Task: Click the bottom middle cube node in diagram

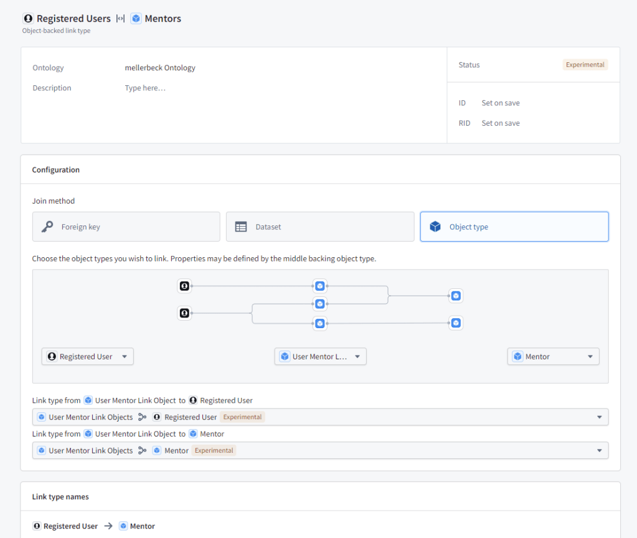Action: pyautogui.click(x=319, y=323)
